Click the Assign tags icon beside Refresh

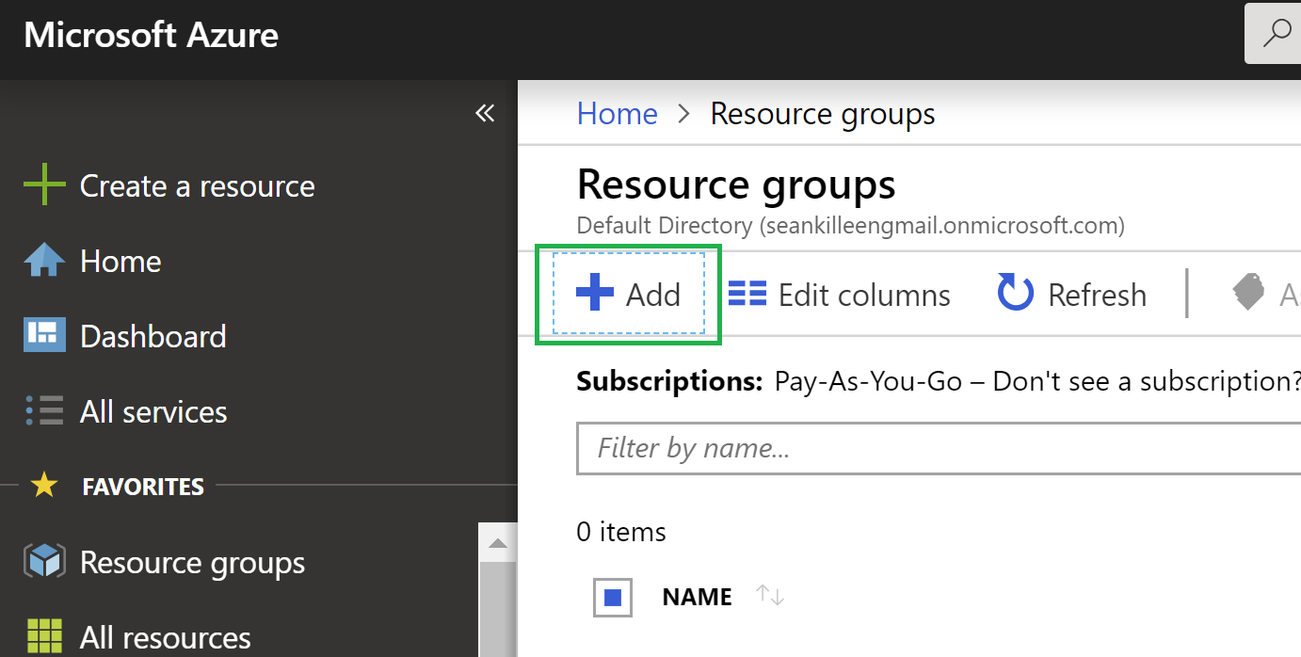[x=1249, y=293]
